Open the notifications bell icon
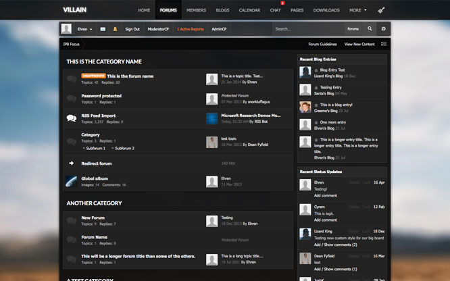Image resolution: width=450 pixels, height=281 pixels. click(115, 29)
